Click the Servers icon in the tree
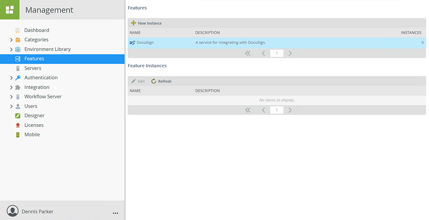The width and height of the screenshot is (429, 220). pyautogui.click(x=18, y=68)
